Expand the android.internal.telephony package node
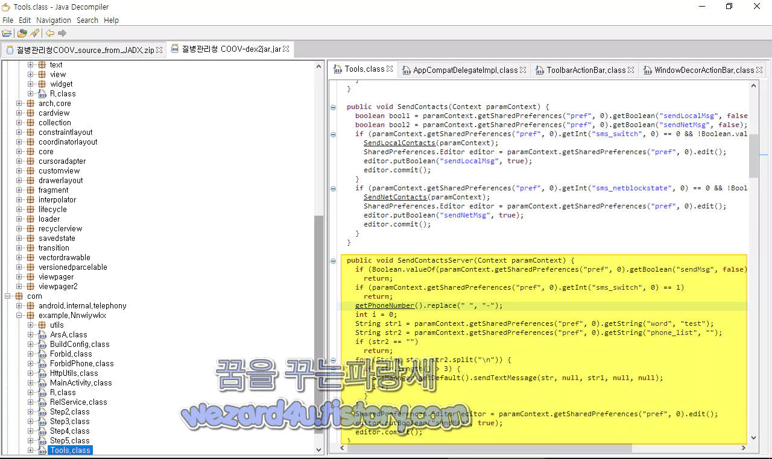The image size is (772, 459). (19, 306)
